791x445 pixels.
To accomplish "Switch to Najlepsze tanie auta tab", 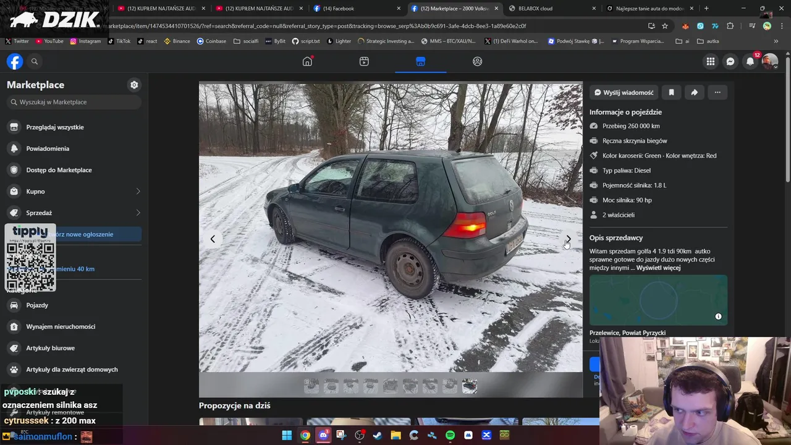I will [650, 8].
